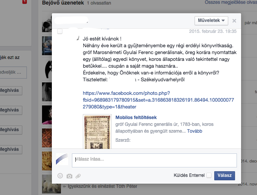Open the Műveletek dropdown menu
The image size is (257, 195).
pos(211,21)
